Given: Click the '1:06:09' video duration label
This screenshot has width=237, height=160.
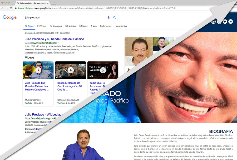Looking at the screenshot, I should pos(28,76).
